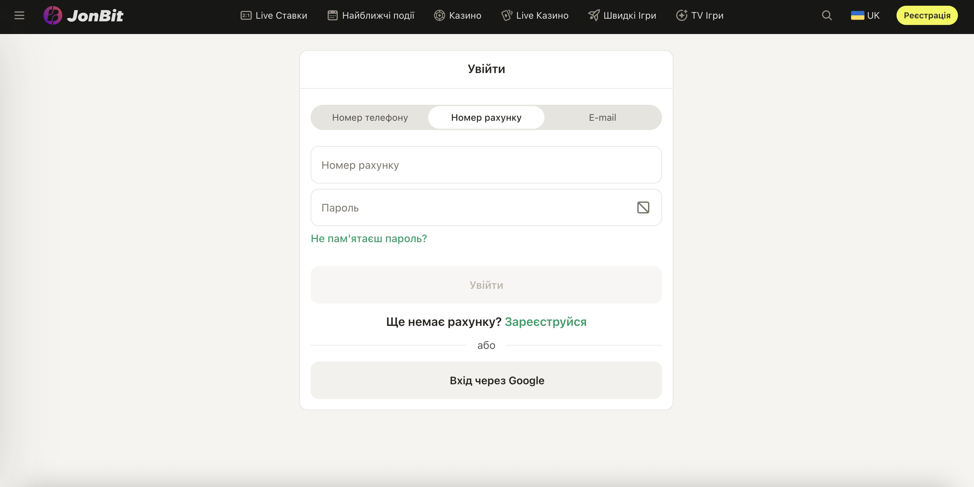Go to Казино section
The width and height of the screenshot is (974, 487).
point(458,15)
